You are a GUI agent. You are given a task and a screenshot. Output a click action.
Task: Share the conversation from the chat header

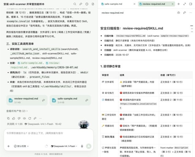[x=81, y=4]
